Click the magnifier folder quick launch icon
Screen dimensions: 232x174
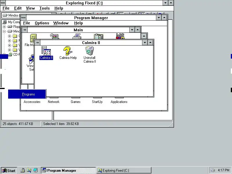(x=29, y=170)
